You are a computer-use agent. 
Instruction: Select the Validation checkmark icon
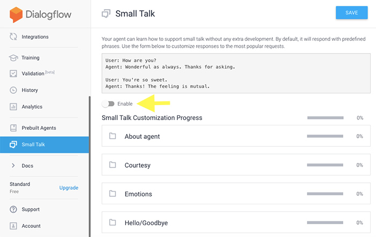coord(13,73)
